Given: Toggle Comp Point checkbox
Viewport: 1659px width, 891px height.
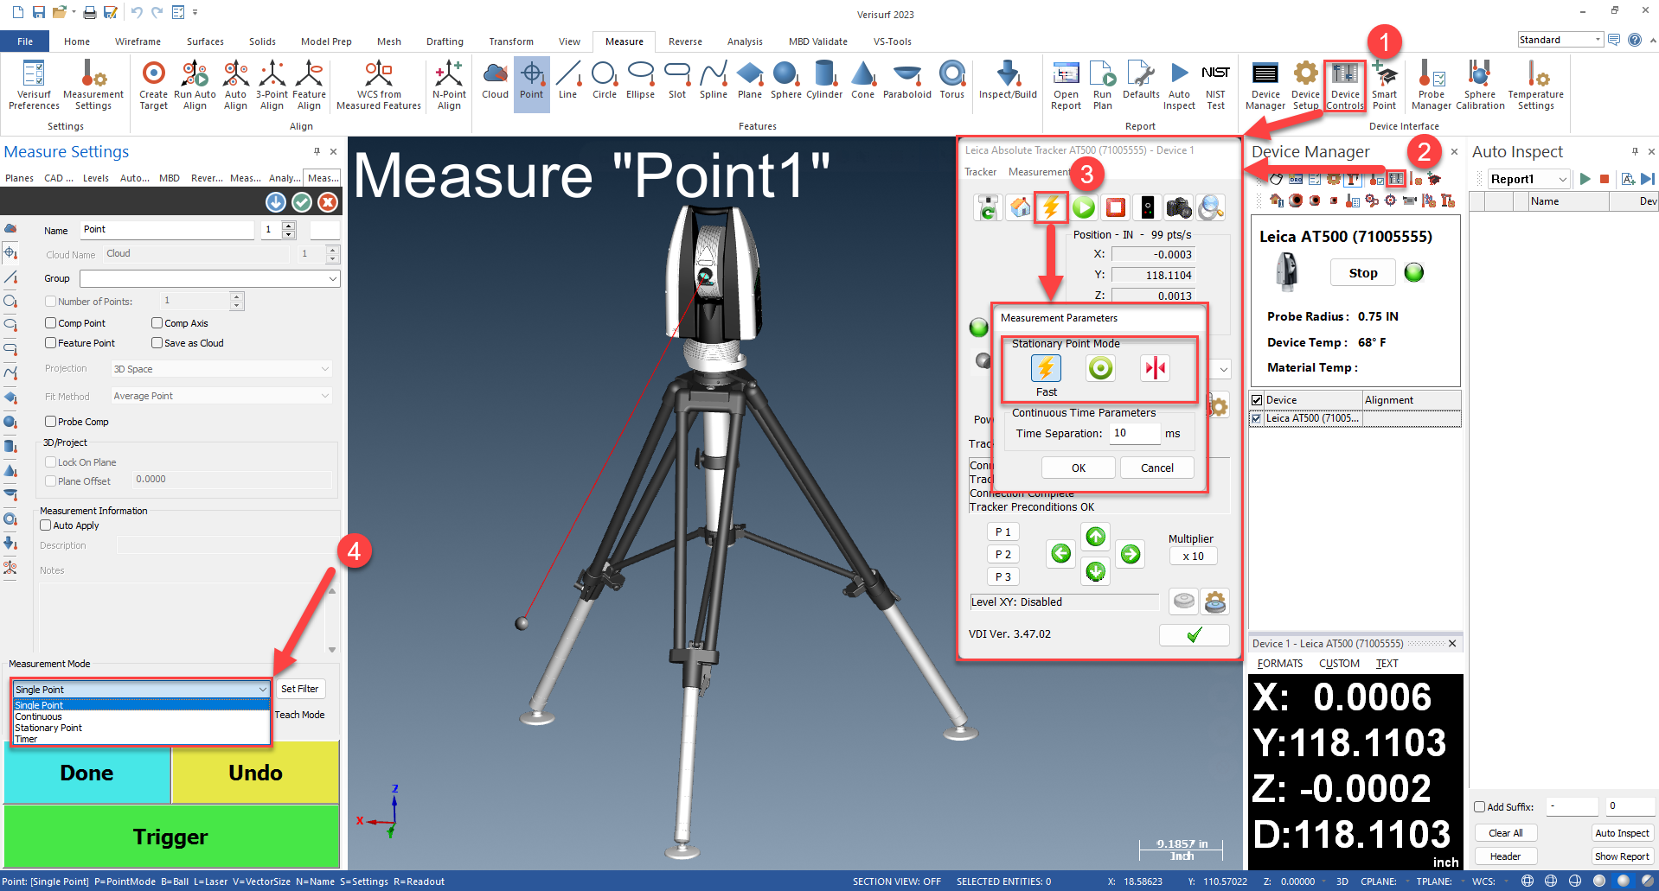Looking at the screenshot, I should pyautogui.click(x=50, y=323).
